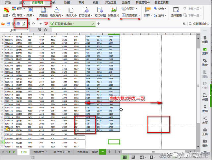Switch to sheet tab 表格宽了一点
Viewport: 212px width, 160px height.
coord(62,152)
